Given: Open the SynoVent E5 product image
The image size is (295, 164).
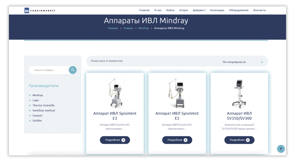Looking at the screenshot, I should tap(177, 93).
